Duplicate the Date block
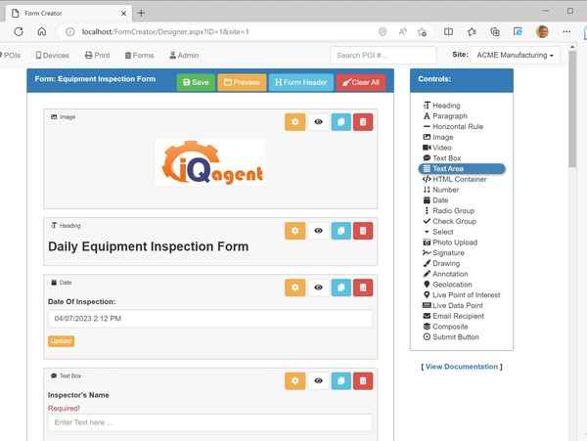Screen dimensions: 587x441 341,287
